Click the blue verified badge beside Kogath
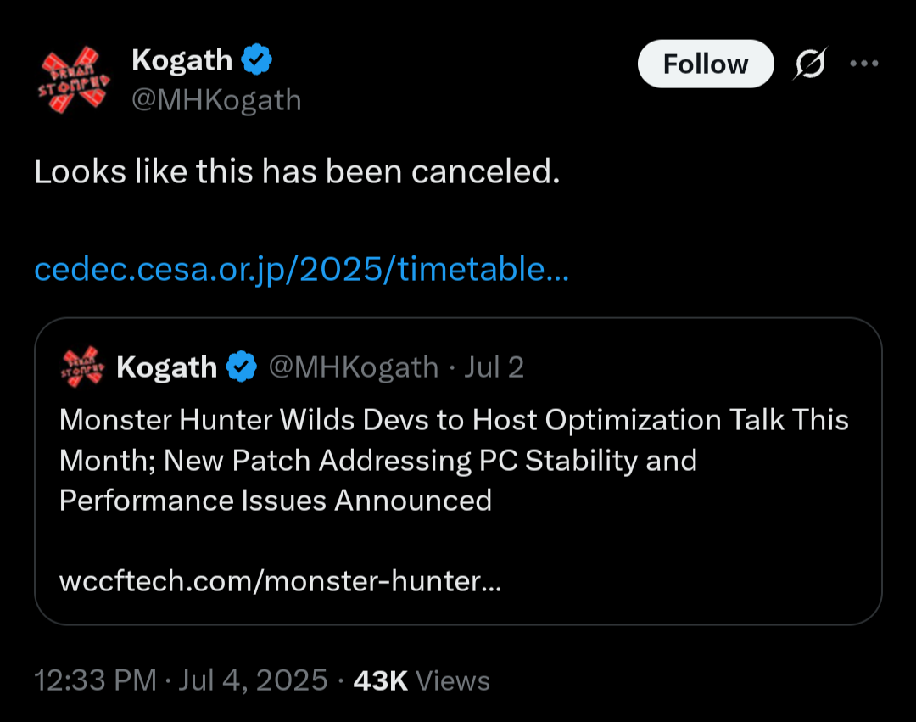The image size is (916, 722). coord(257,59)
